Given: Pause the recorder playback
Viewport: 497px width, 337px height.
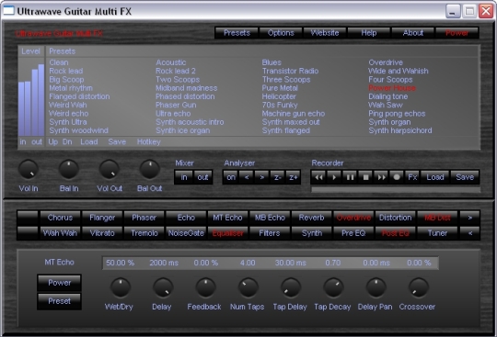Looking at the screenshot, I should tap(350, 177).
